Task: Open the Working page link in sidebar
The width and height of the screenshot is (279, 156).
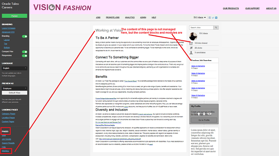Action: click(5, 151)
